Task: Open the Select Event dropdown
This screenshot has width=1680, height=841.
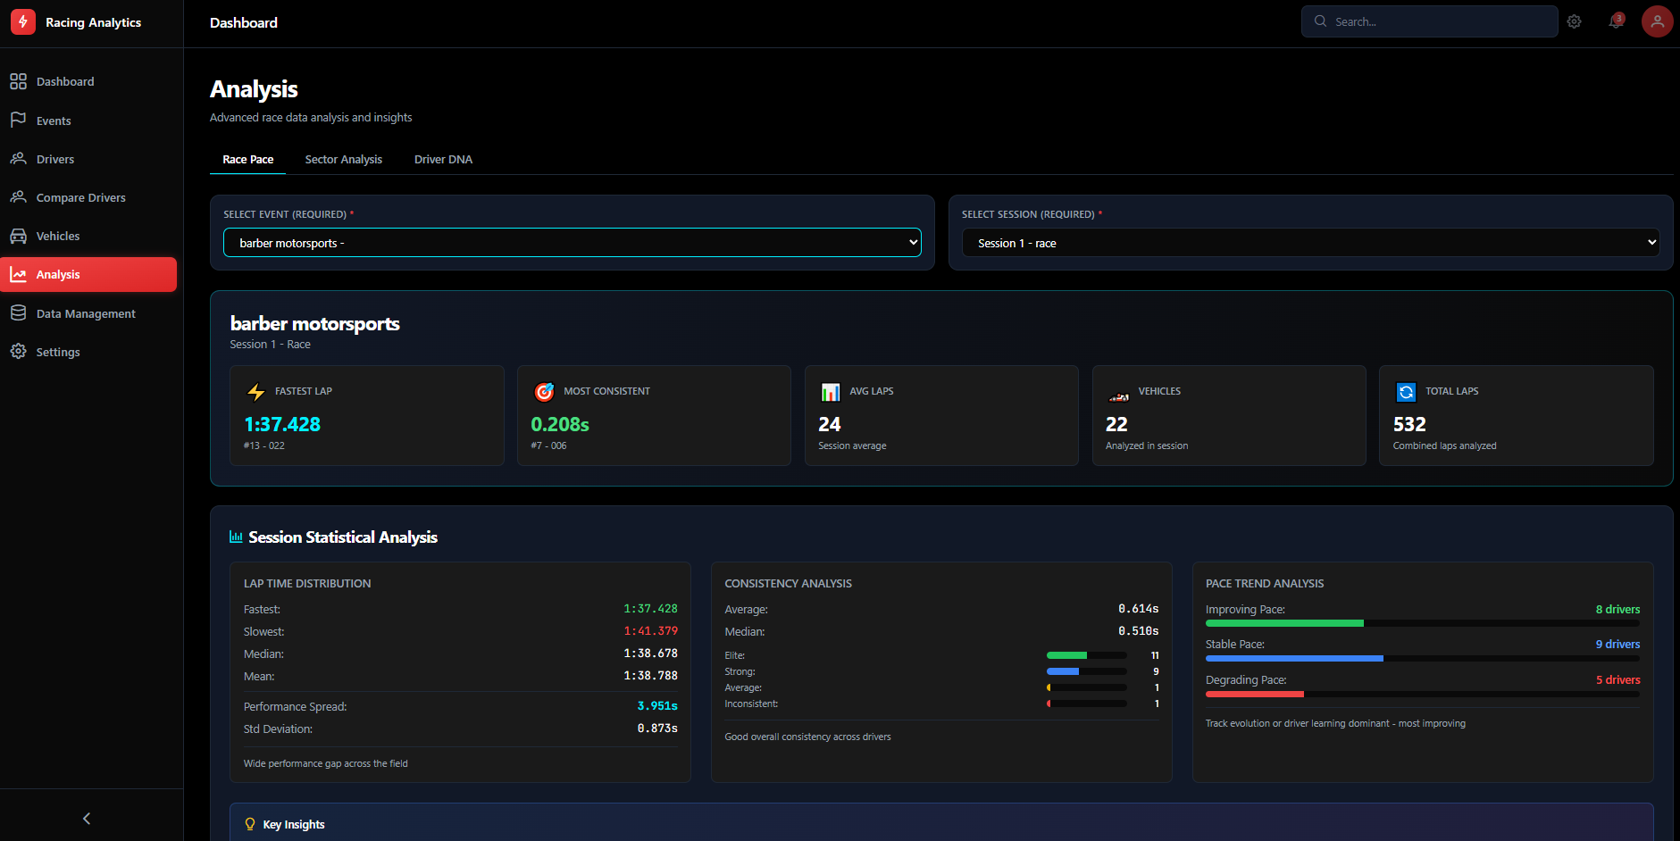Action: tap(572, 243)
